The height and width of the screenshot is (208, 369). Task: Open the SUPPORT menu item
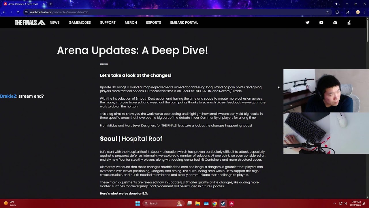(x=108, y=23)
